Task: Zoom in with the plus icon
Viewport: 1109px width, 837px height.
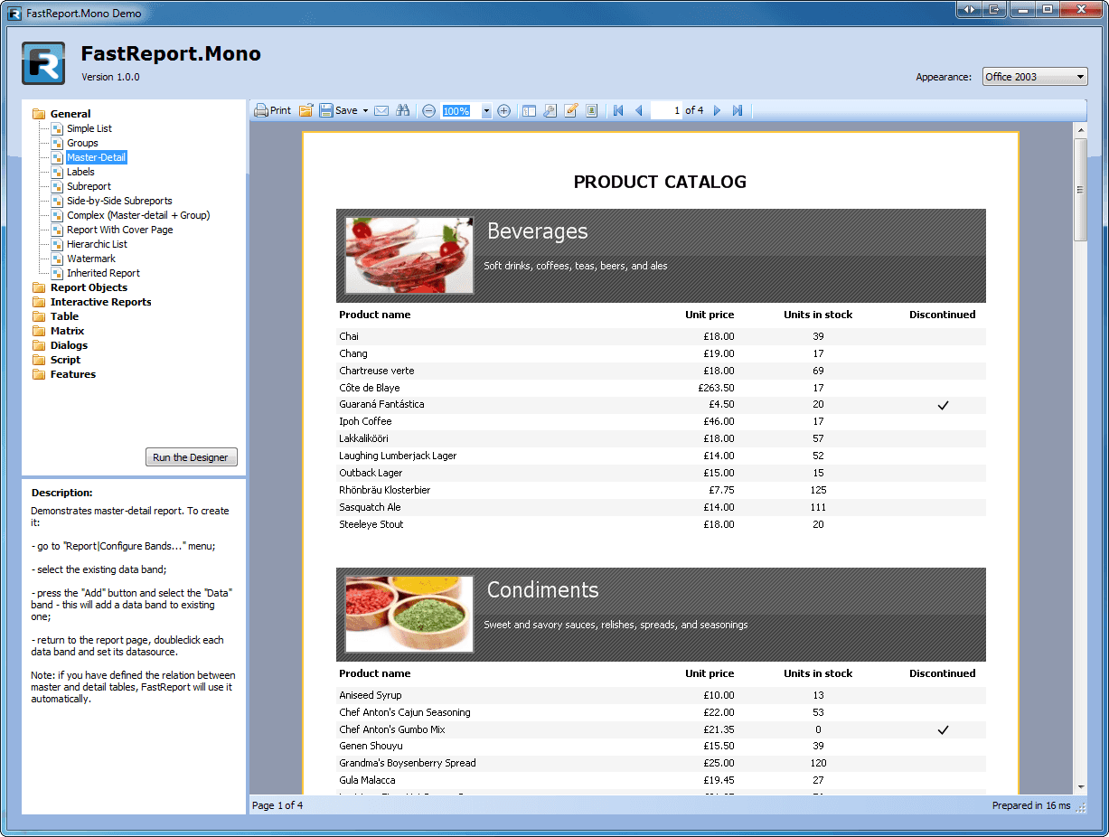Action: pyautogui.click(x=504, y=110)
